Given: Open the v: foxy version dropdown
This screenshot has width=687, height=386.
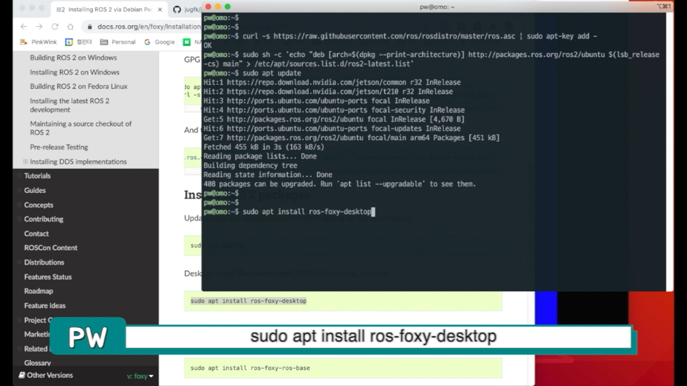Looking at the screenshot, I should click(140, 376).
